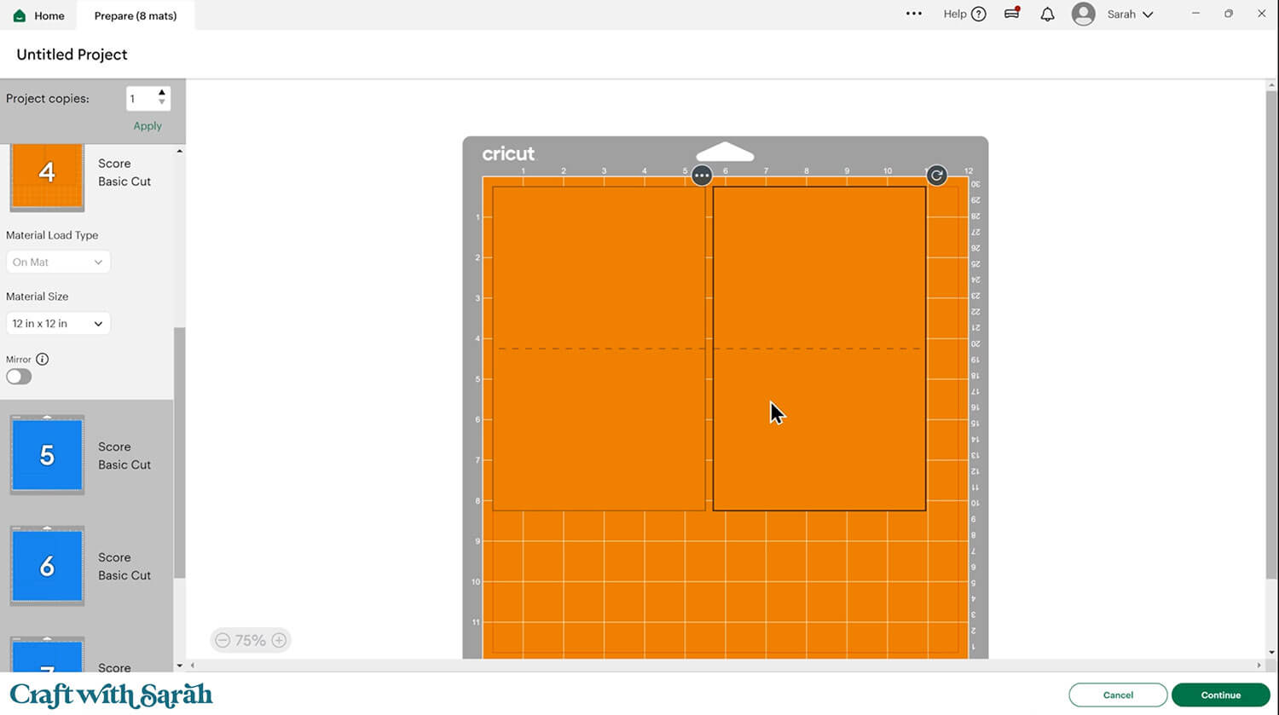1279x715 pixels.
Task: Open the Home tab
Action: click(39, 15)
